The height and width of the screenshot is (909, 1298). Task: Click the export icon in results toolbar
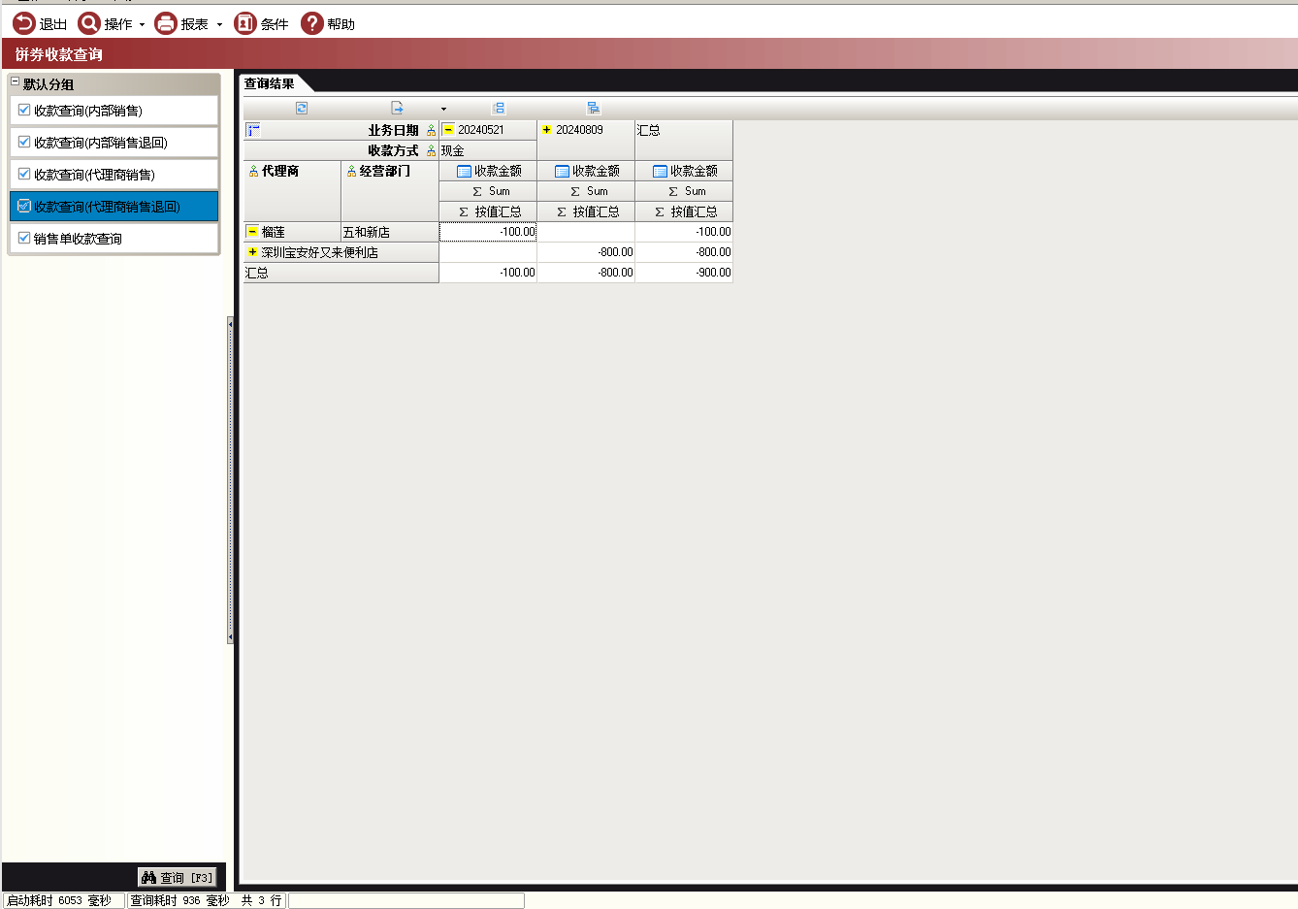[x=397, y=108]
